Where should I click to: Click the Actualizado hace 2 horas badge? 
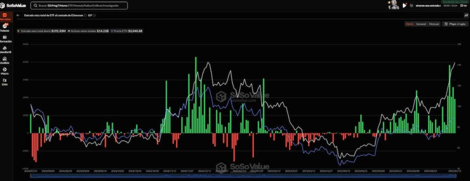point(454,1)
